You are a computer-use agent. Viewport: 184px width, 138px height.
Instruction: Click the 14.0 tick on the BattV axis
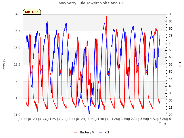[17, 14]
